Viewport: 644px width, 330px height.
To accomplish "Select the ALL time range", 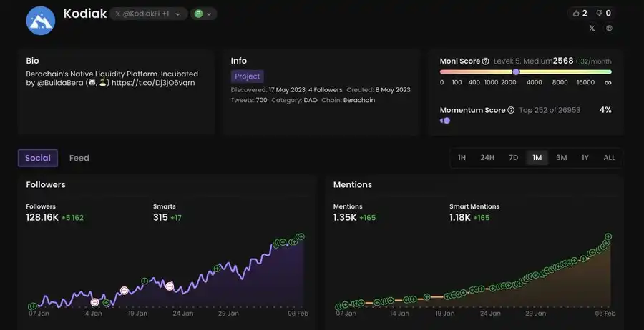I will click(x=609, y=158).
